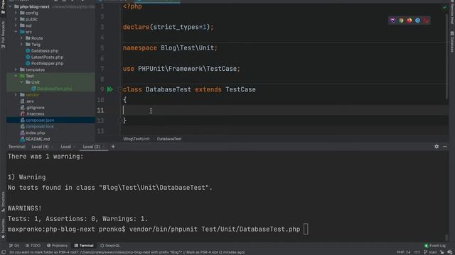
Task: Open the TODO tool window tab
Action: pos(33,246)
